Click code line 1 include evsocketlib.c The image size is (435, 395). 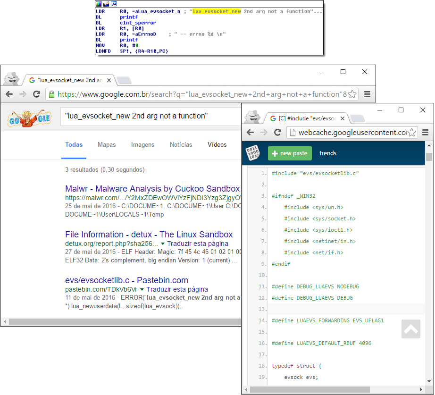pos(315,173)
